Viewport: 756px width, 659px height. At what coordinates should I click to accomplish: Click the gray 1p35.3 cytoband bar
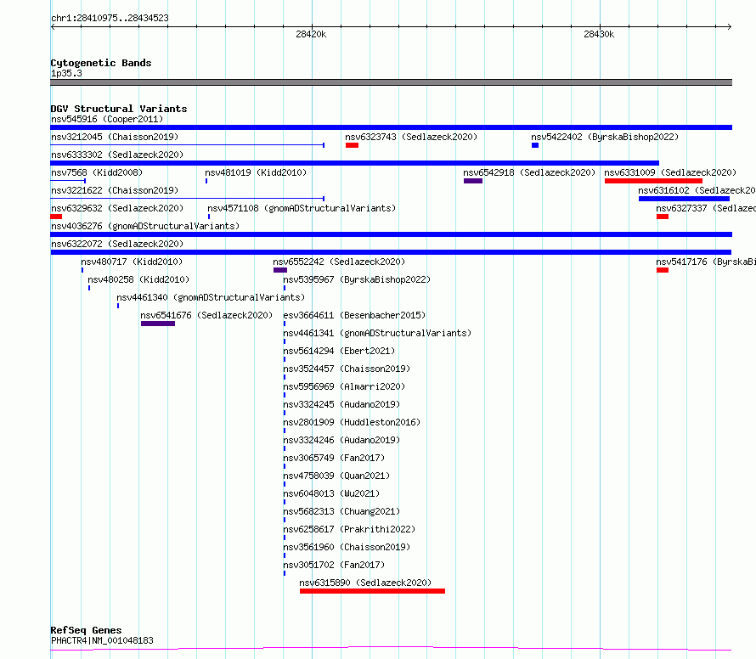tap(391, 82)
